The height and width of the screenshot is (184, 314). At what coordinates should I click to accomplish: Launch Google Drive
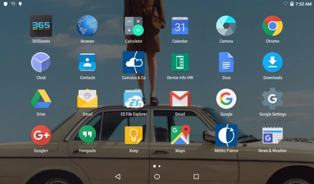tap(41, 99)
